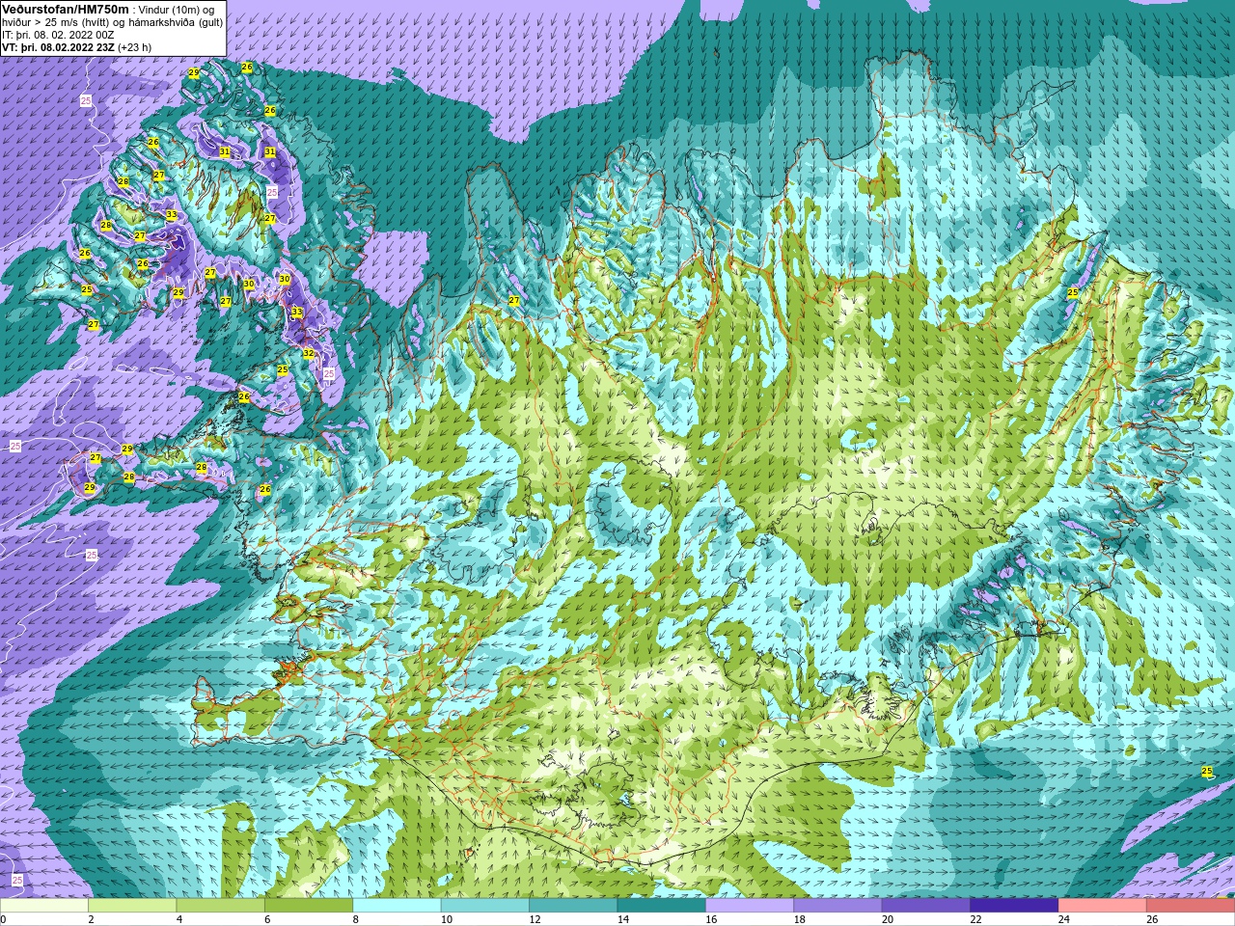Select the 0–2 m/s pale yellow swatch
The image size is (1235, 926).
[x=44, y=906]
